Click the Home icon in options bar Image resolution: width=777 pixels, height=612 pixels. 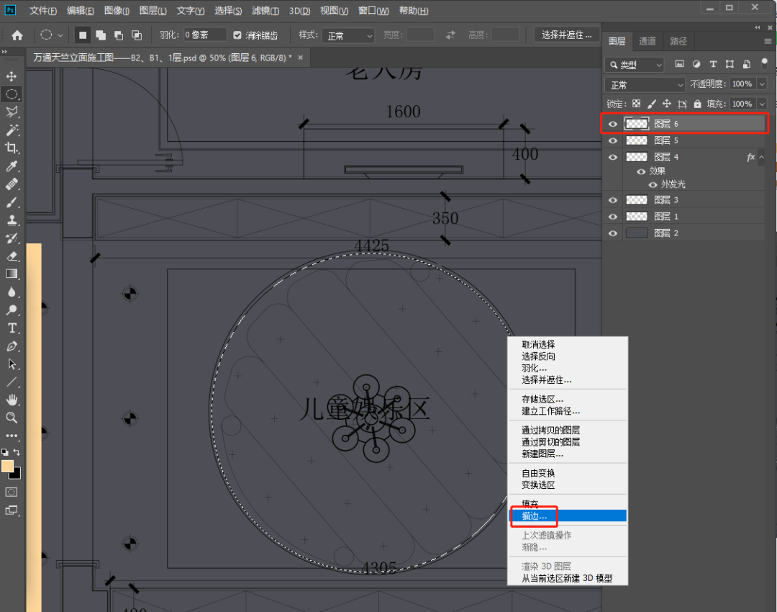(17, 35)
